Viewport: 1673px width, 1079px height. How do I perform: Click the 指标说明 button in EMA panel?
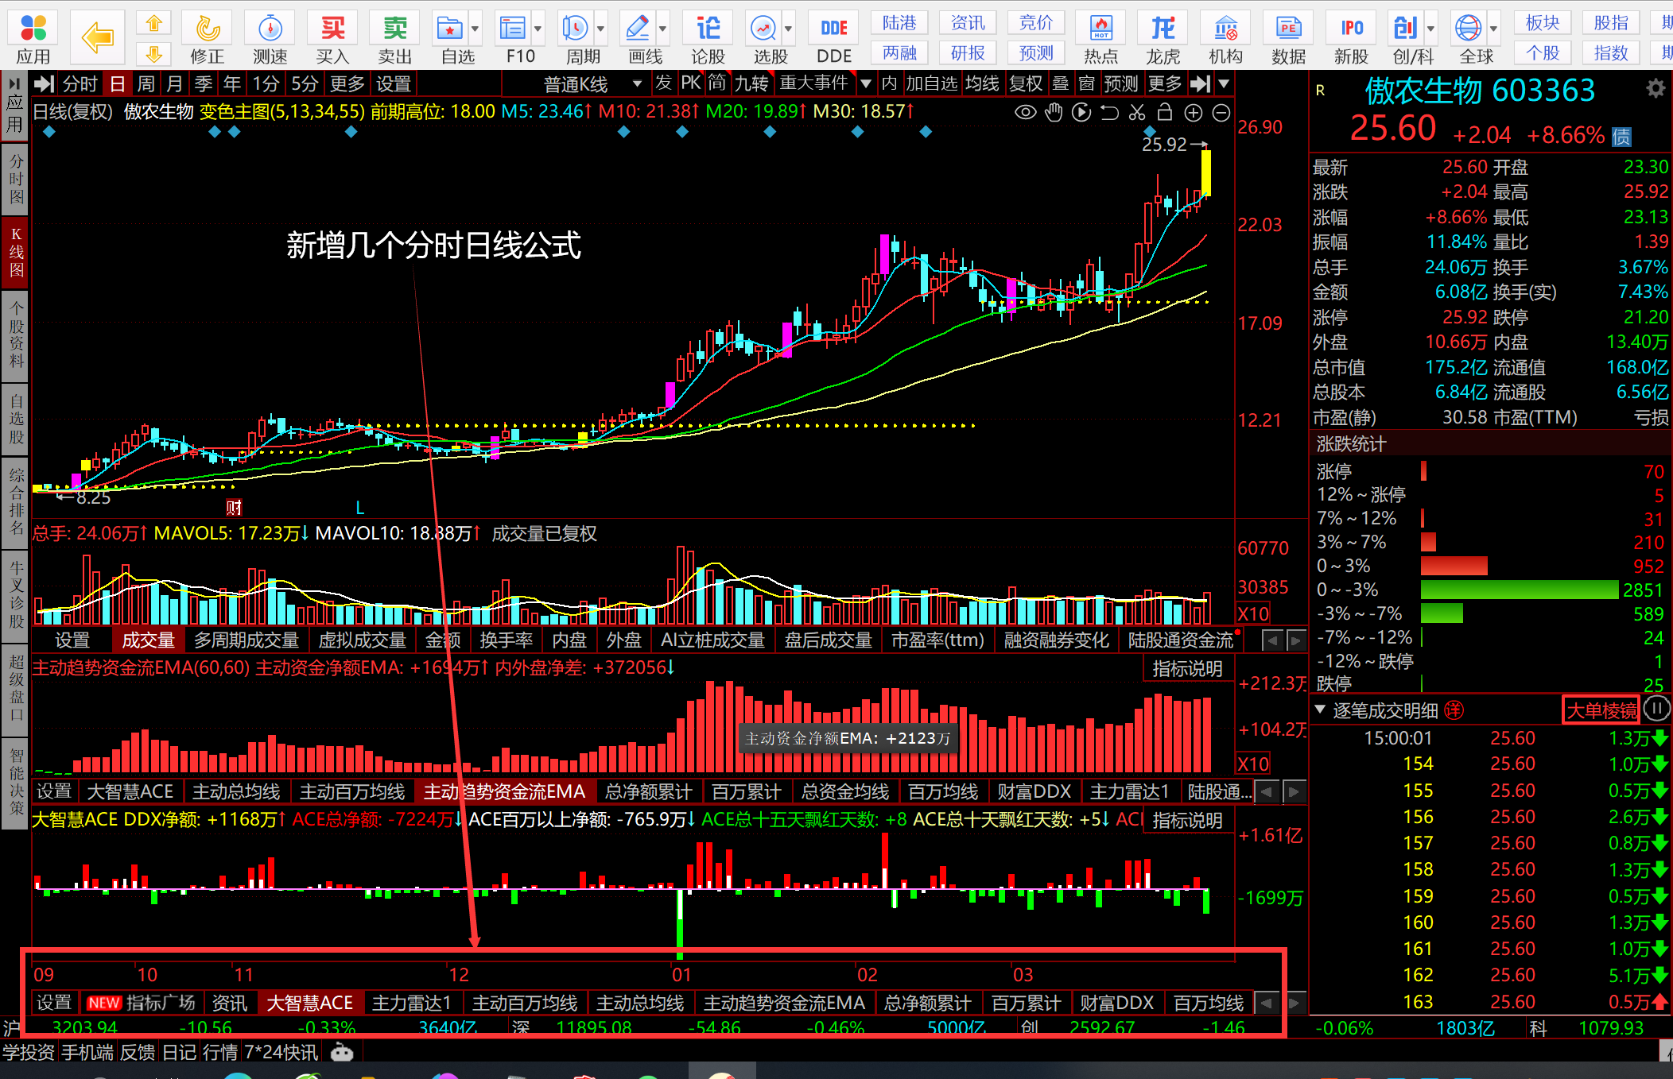pos(1187,669)
